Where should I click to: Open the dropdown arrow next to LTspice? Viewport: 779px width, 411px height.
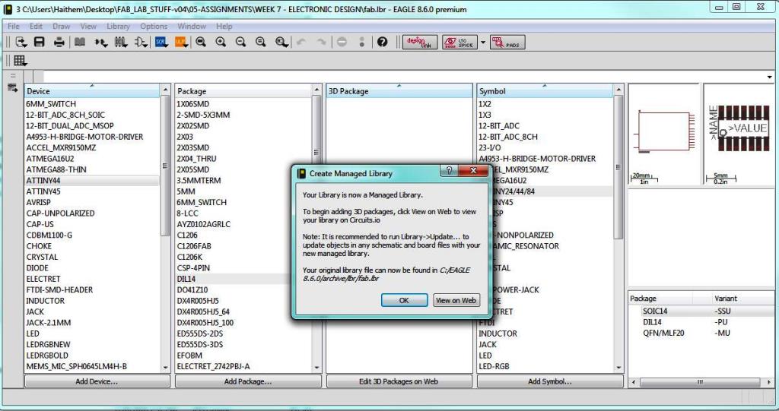point(482,43)
